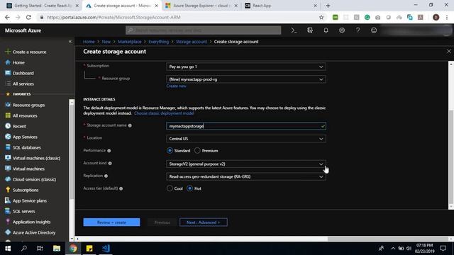The image size is (454, 255).
Task: Open the Account kind dropdown
Action: point(246,164)
